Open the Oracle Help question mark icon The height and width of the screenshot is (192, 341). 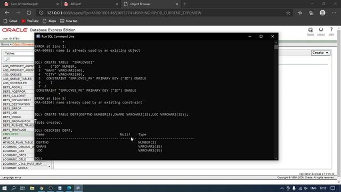pyautogui.click(x=331, y=29)
